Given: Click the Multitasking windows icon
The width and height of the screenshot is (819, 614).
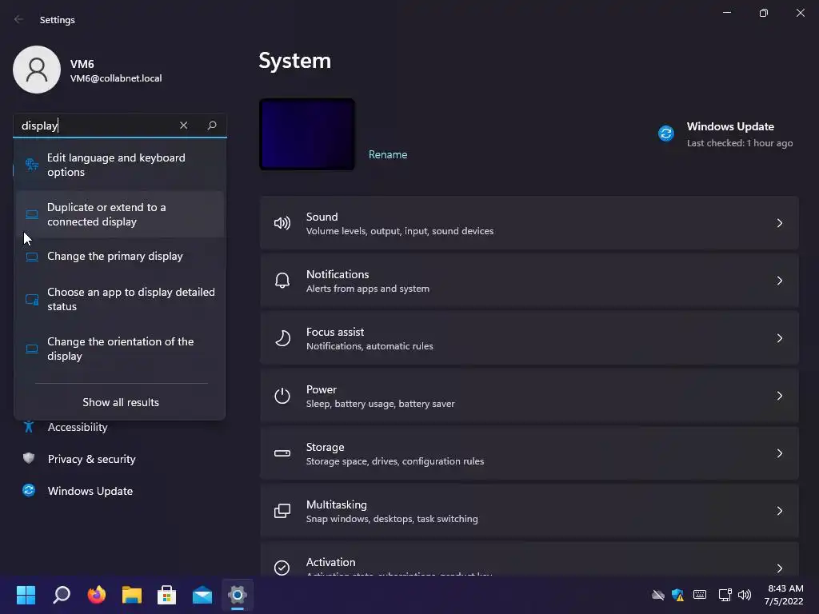Looking at the screenshot, I should pyautogui.click(x=282, y=511).
